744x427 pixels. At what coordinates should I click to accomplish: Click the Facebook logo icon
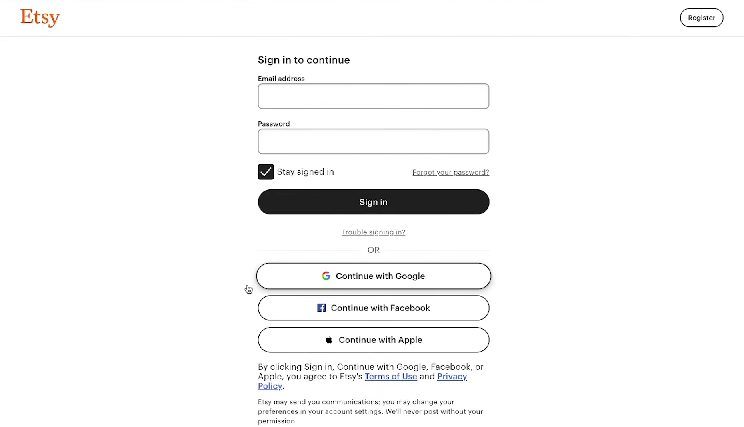click(x=321, y=308)
